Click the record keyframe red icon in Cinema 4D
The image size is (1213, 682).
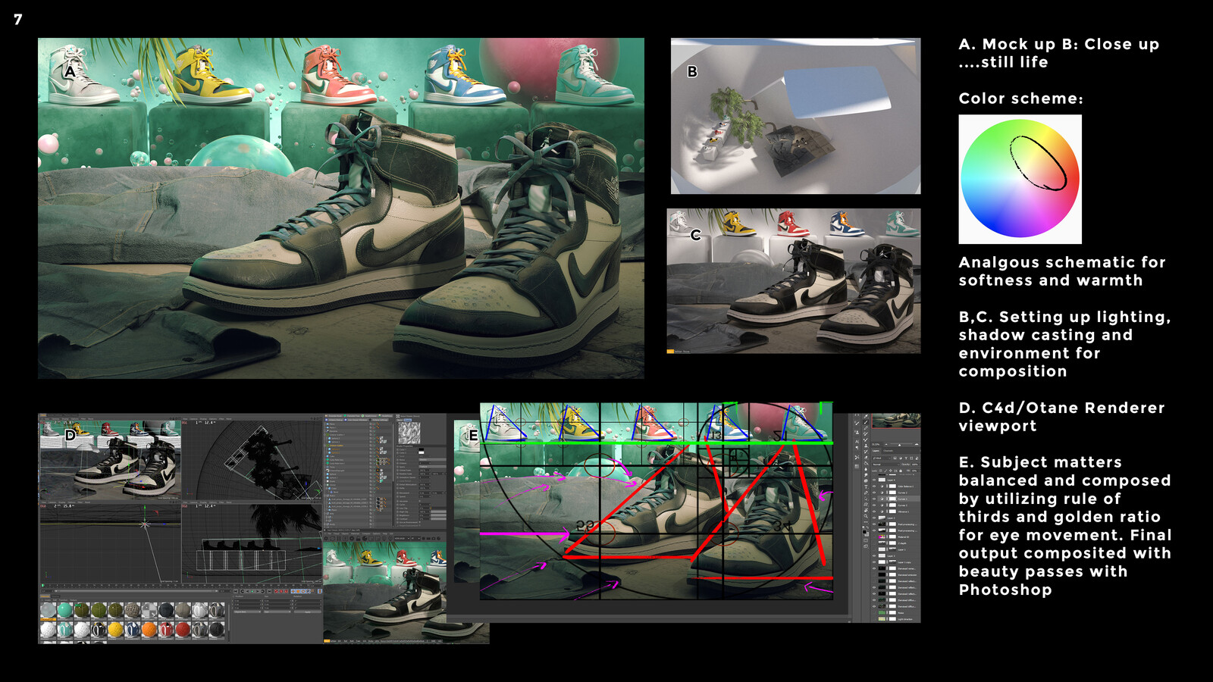tap(276, 591)
